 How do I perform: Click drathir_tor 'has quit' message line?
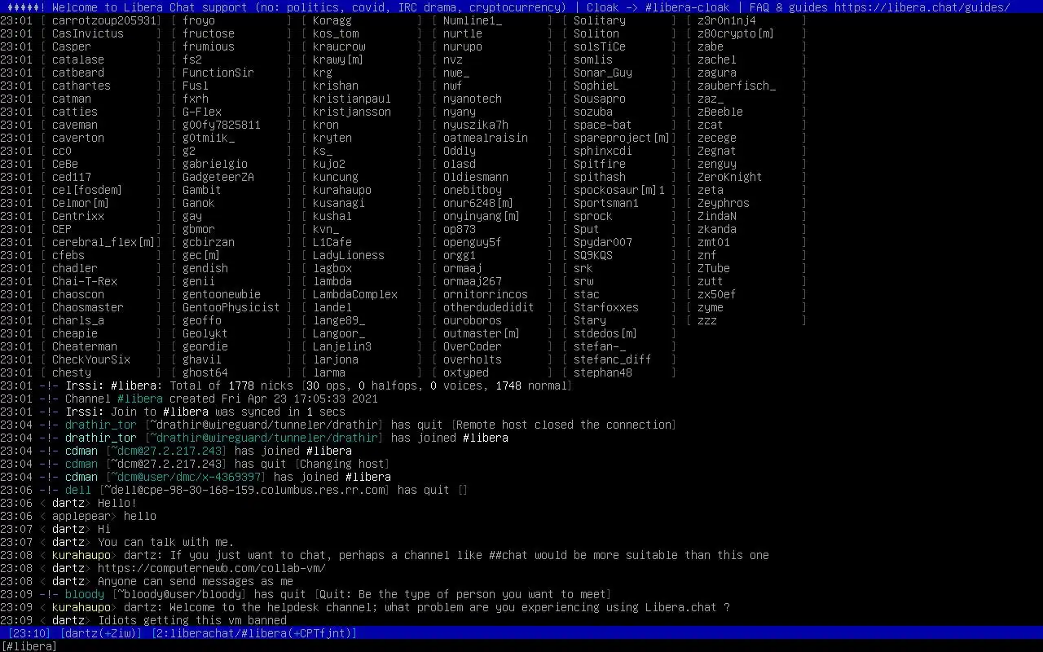coord(338,425)
